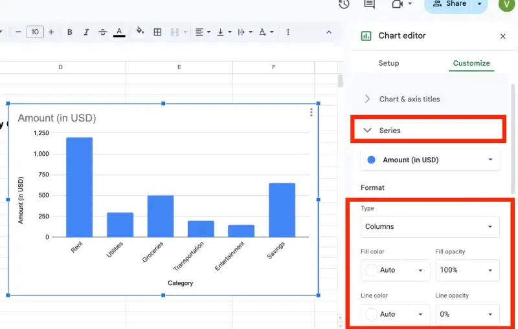Select the Category horizontal axis title
The image size is (518, 329).
[x=181, y=283]
